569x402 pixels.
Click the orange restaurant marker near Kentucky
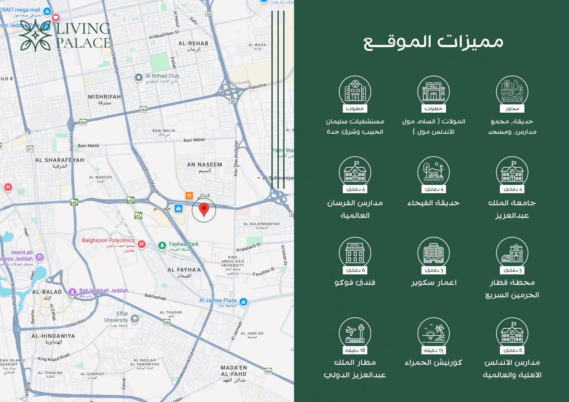tap(189, 195)
